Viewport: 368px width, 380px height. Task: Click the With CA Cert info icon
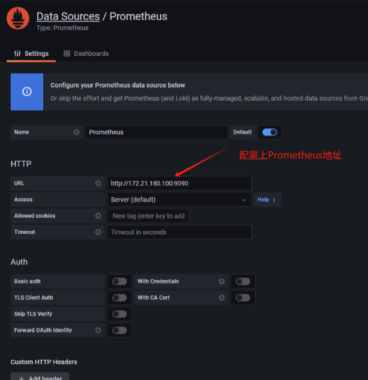(x=222, y=298)
